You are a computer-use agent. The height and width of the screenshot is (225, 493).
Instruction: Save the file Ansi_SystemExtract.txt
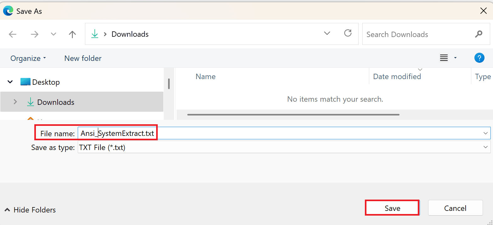[392, 208]
